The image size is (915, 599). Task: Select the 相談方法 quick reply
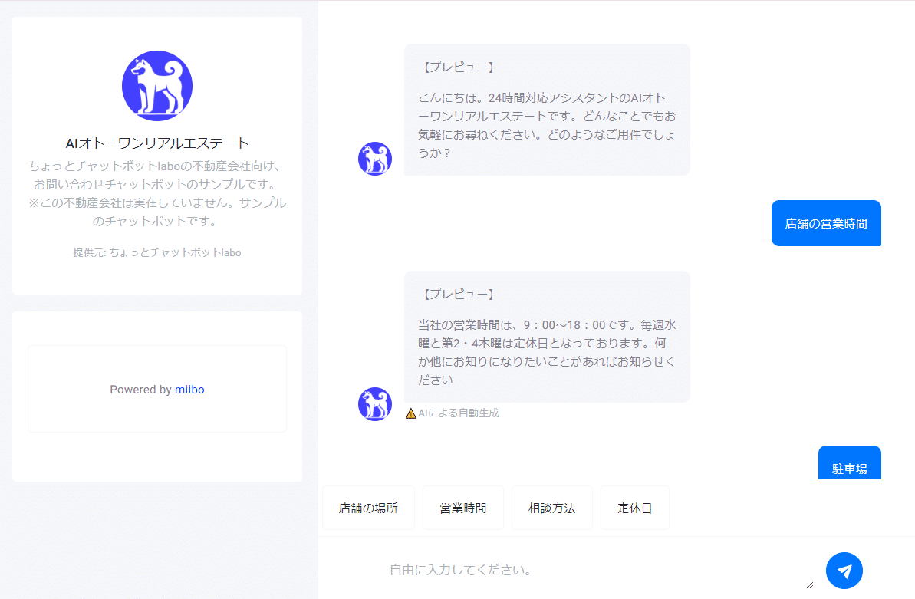pos(551,508)
